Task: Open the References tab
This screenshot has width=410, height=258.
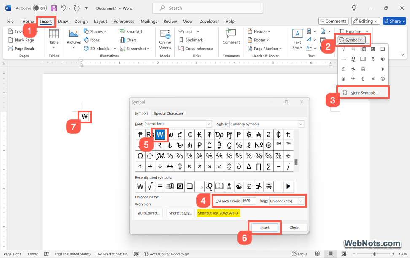Action: (x=124, y=21)
